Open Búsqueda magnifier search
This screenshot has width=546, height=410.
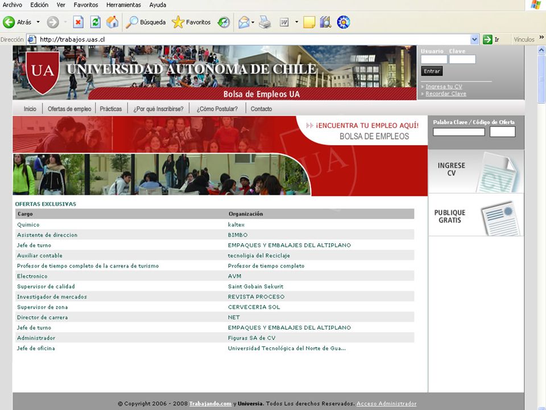(x=146, y=22)
